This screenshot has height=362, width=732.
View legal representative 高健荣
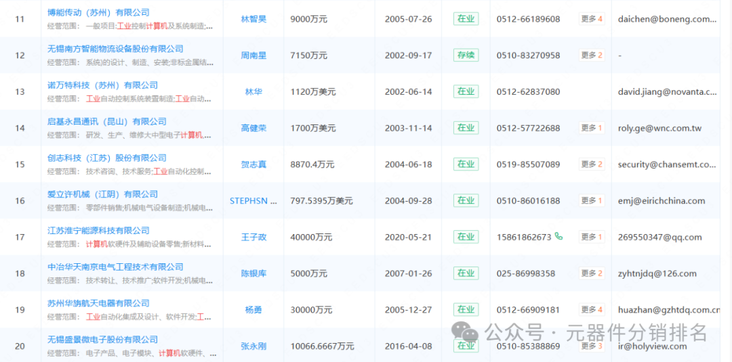tap(253, 128)
